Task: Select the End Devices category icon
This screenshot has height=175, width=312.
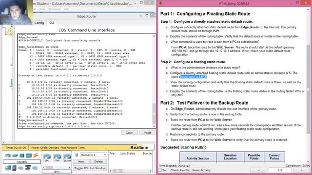Action: [x=8, y=168]
